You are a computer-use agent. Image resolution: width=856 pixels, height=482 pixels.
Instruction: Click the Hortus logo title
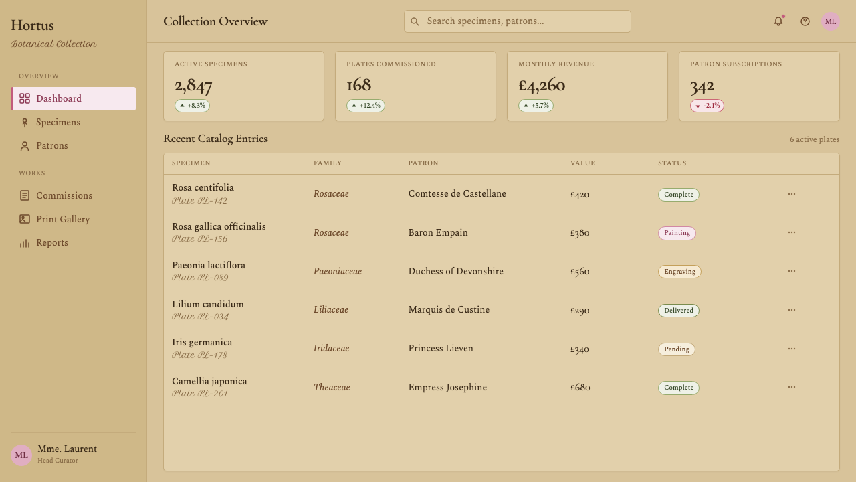pos(32,25)
